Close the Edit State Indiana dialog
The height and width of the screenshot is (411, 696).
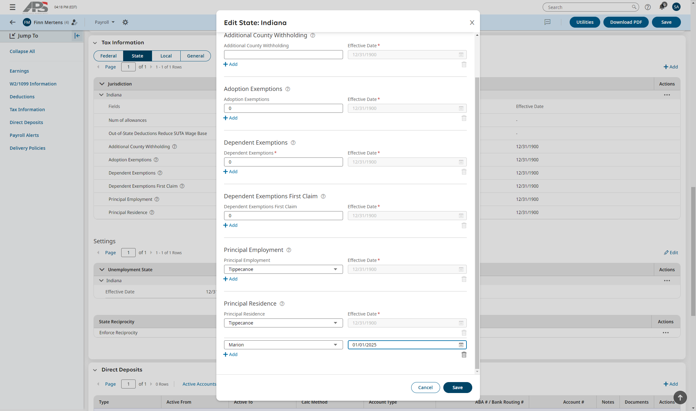pyautogui.click(x=472, y=22)
